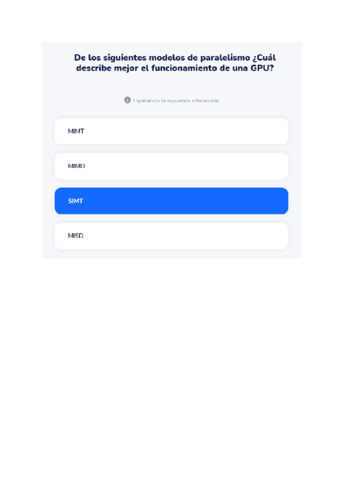This screenshot has width=343, height=486.
Task: Click the first white answer card
Action: point(171,131)
